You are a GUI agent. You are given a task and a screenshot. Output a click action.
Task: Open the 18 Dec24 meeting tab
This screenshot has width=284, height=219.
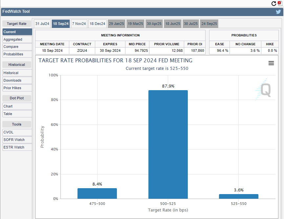tap(98, 24)
